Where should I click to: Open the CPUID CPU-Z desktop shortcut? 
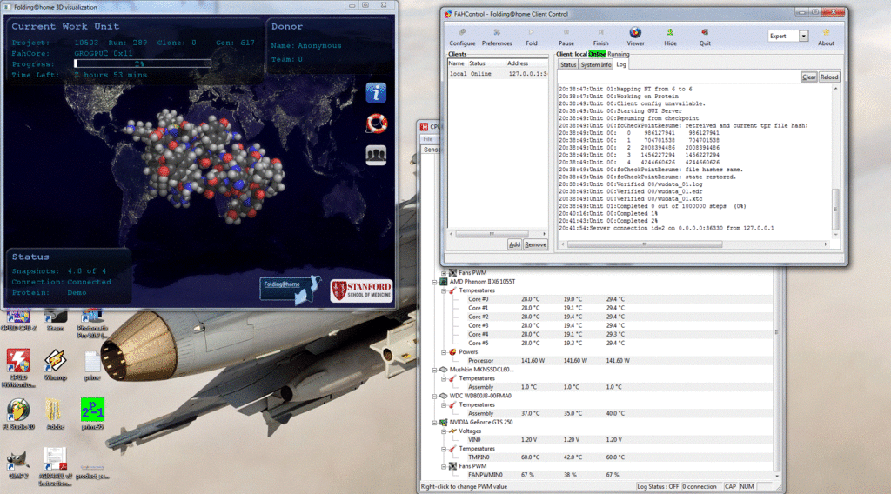coord(18,320)
